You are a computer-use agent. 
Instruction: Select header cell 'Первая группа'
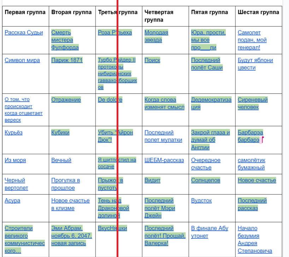coord(26,16)
